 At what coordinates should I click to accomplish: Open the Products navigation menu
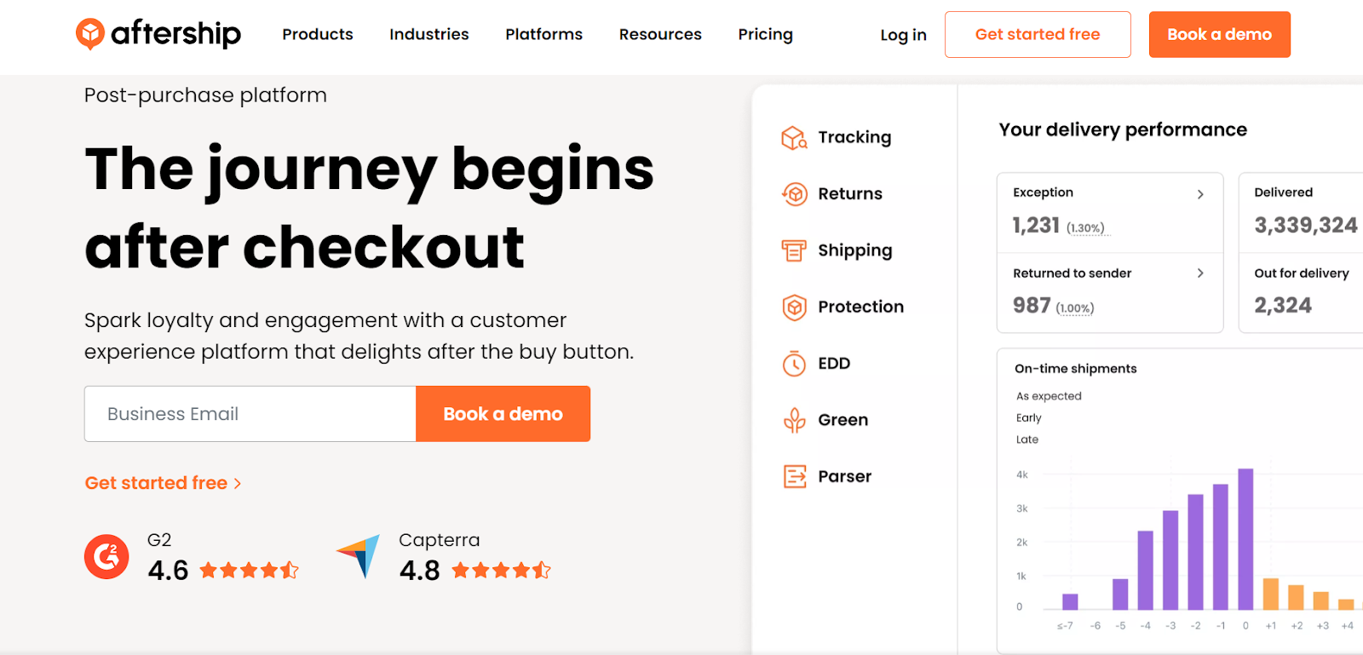318,34
